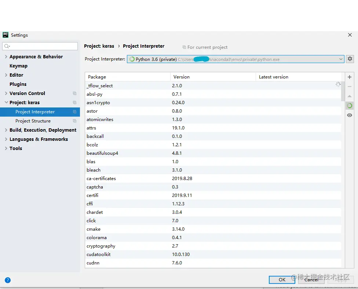
Task: Select the backcall package row
Action: point(213,136)
